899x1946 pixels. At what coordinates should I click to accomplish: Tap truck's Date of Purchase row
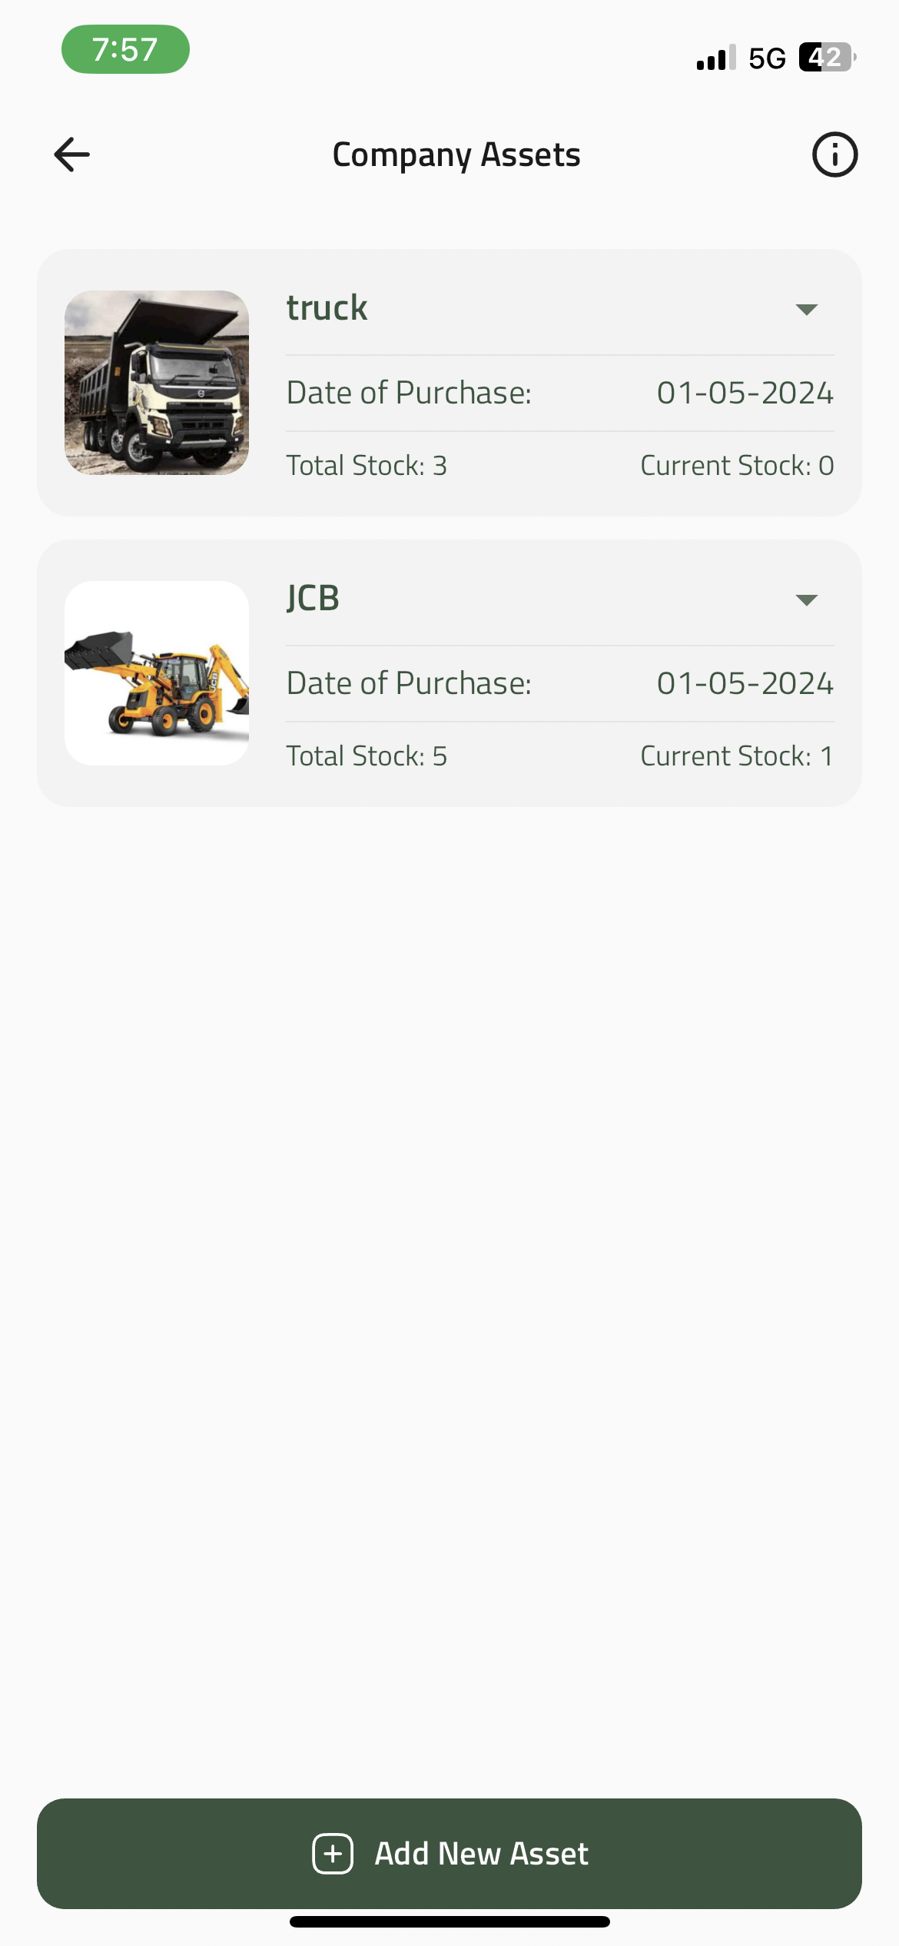(559, 393)
